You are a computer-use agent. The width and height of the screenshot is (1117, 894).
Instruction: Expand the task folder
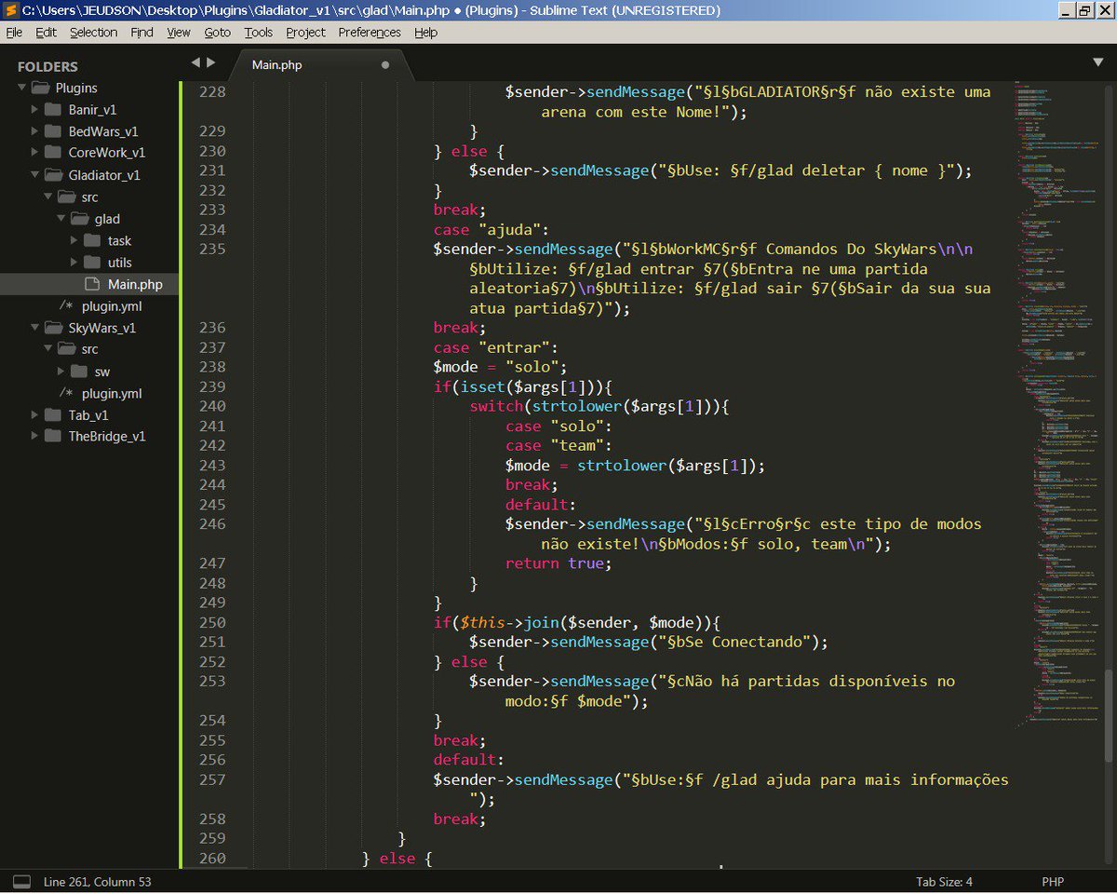(x=74, y=240)
